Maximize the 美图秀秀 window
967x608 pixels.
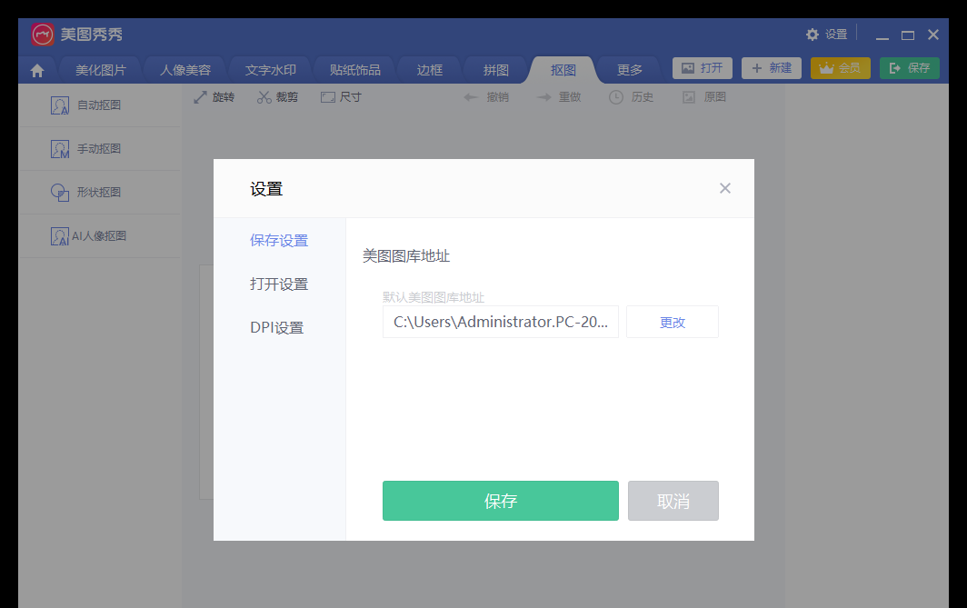(x=908, y=35)
